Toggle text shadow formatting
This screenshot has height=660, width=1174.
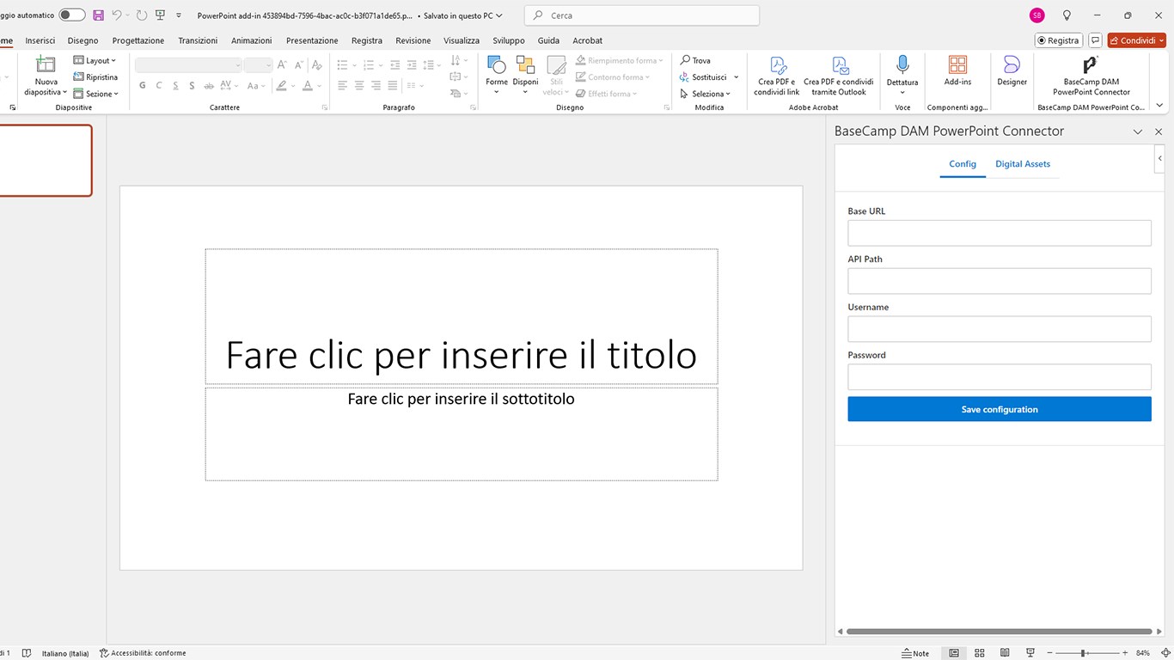192,85
